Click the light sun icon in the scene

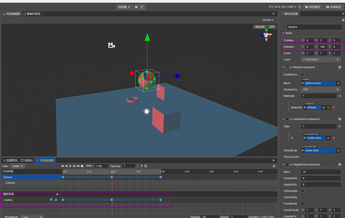[x=146, y=111]
